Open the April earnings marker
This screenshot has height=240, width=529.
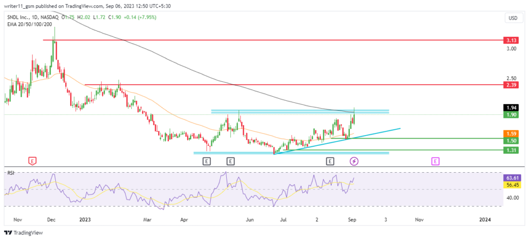coord(207,161)
